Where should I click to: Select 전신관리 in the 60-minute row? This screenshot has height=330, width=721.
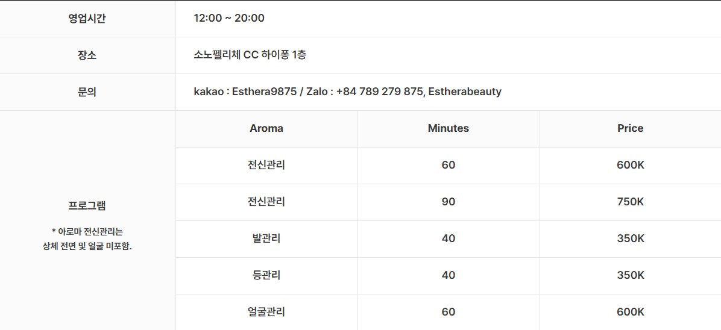[266, 166]
